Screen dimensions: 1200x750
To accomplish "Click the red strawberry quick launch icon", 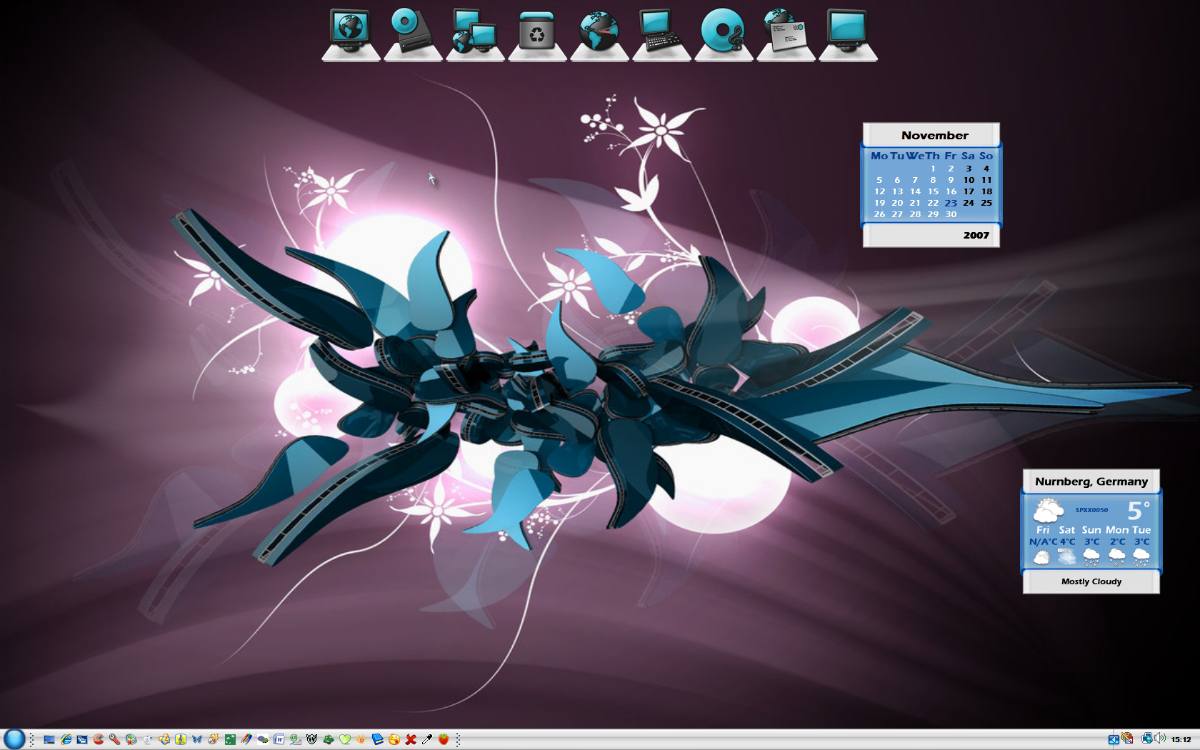I will pos(444,739).
